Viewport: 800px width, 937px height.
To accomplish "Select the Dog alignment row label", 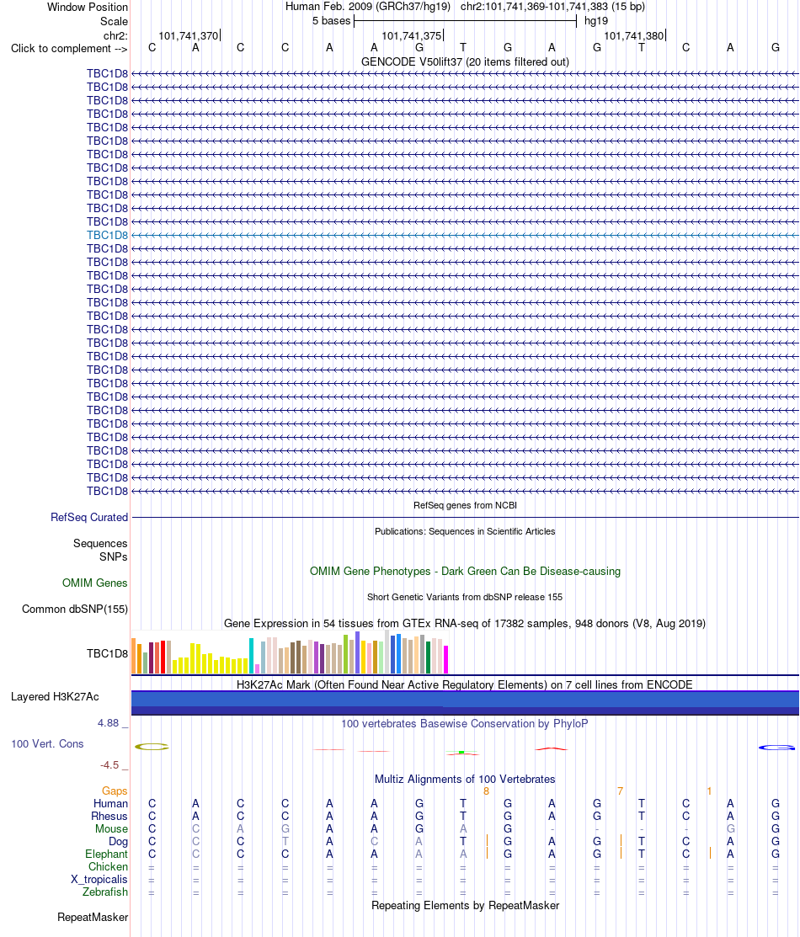I will point(119,841).
